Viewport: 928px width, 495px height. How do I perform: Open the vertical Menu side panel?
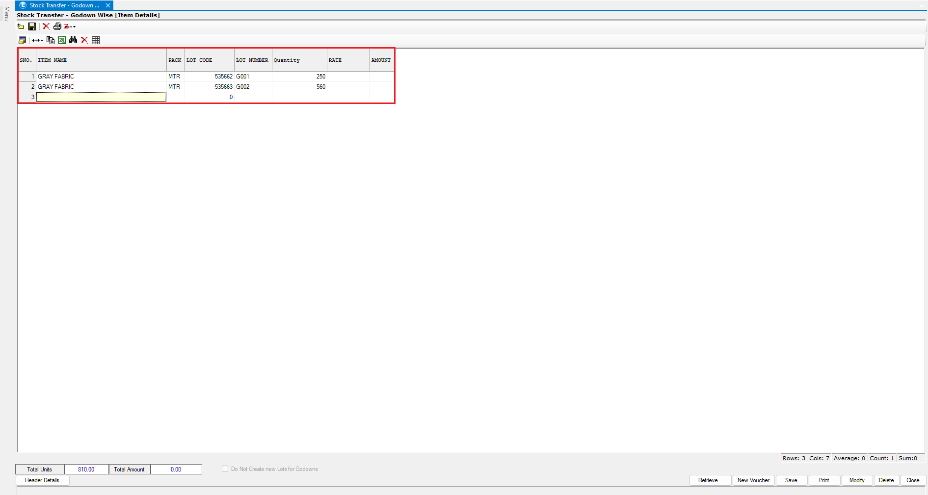point(6,14)
